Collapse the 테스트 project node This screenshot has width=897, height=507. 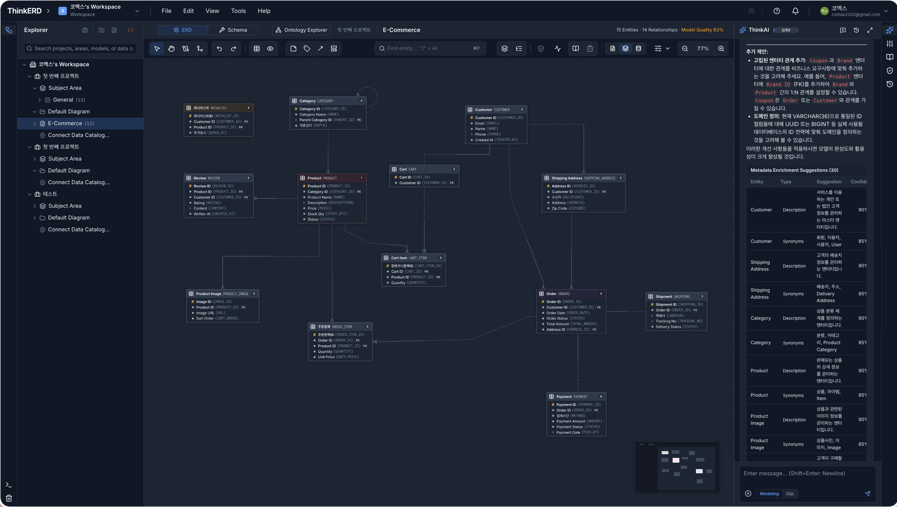coord(29,194)
